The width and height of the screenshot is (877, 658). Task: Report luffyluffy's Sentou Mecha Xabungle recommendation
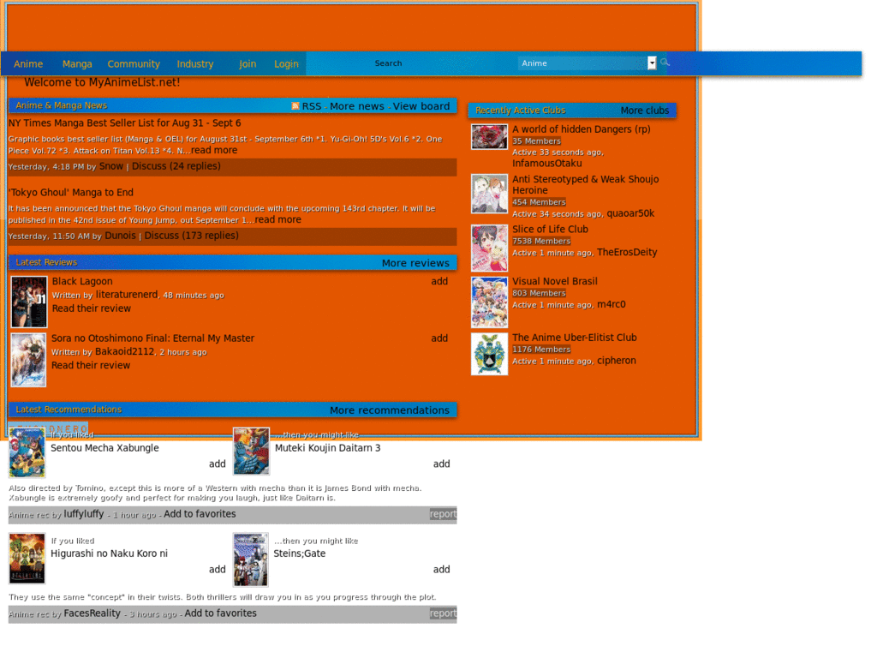[443, 514]
